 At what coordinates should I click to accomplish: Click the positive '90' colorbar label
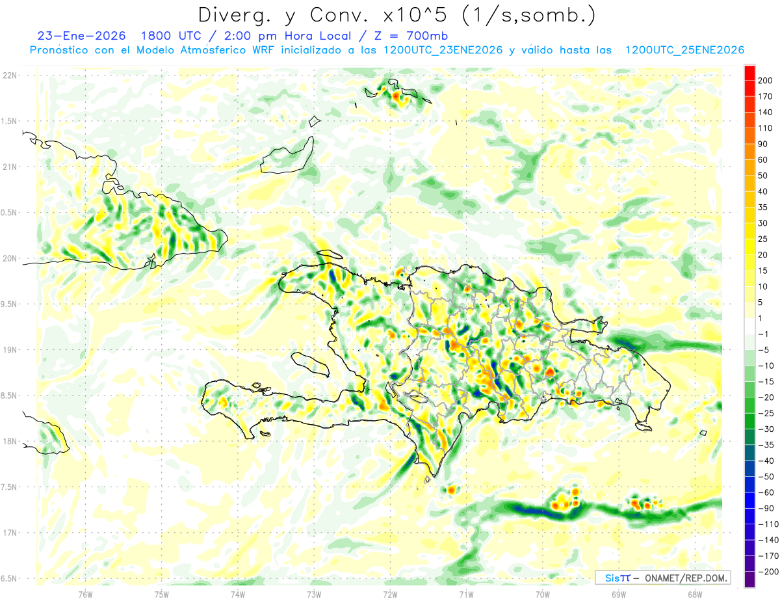763,144
